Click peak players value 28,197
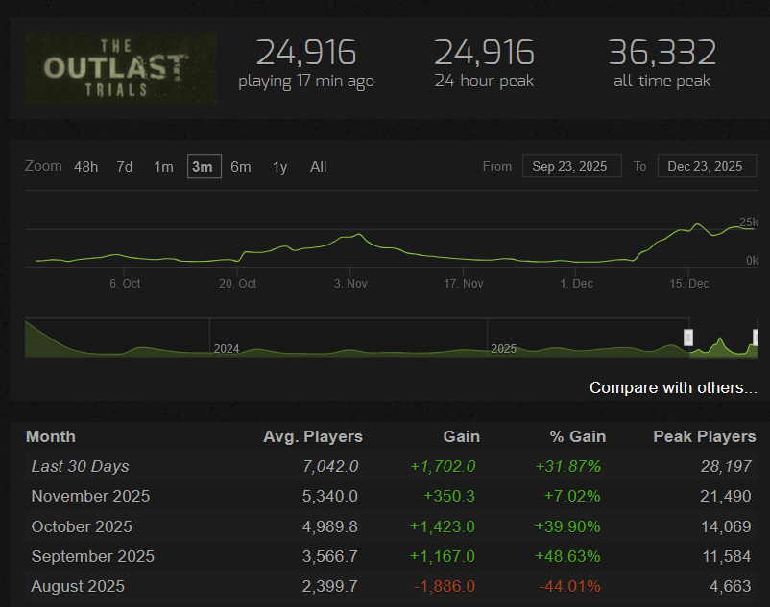Screen dimensions: 770x607 point(726,466)
